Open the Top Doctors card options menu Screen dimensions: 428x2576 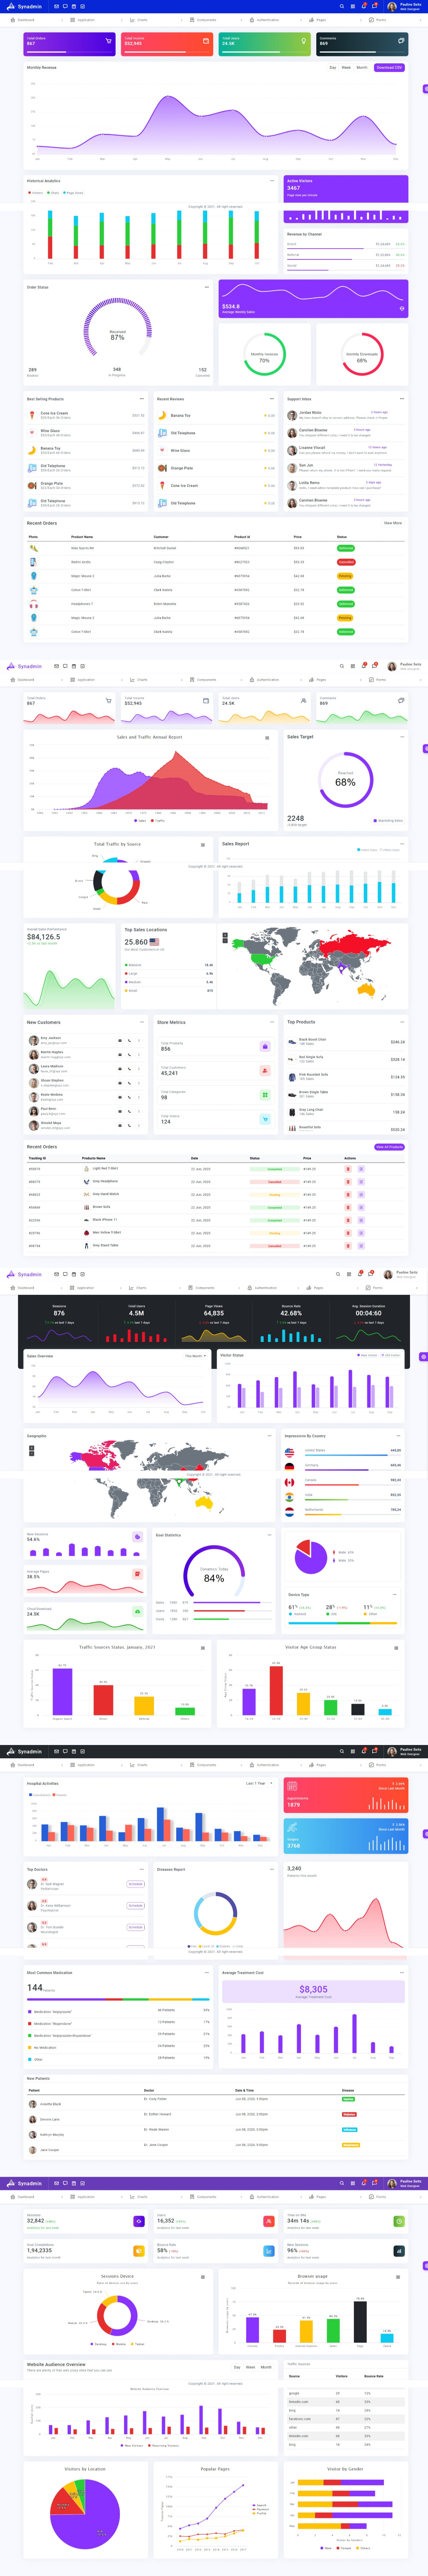pyautogui.click(x=142, y=1869)
